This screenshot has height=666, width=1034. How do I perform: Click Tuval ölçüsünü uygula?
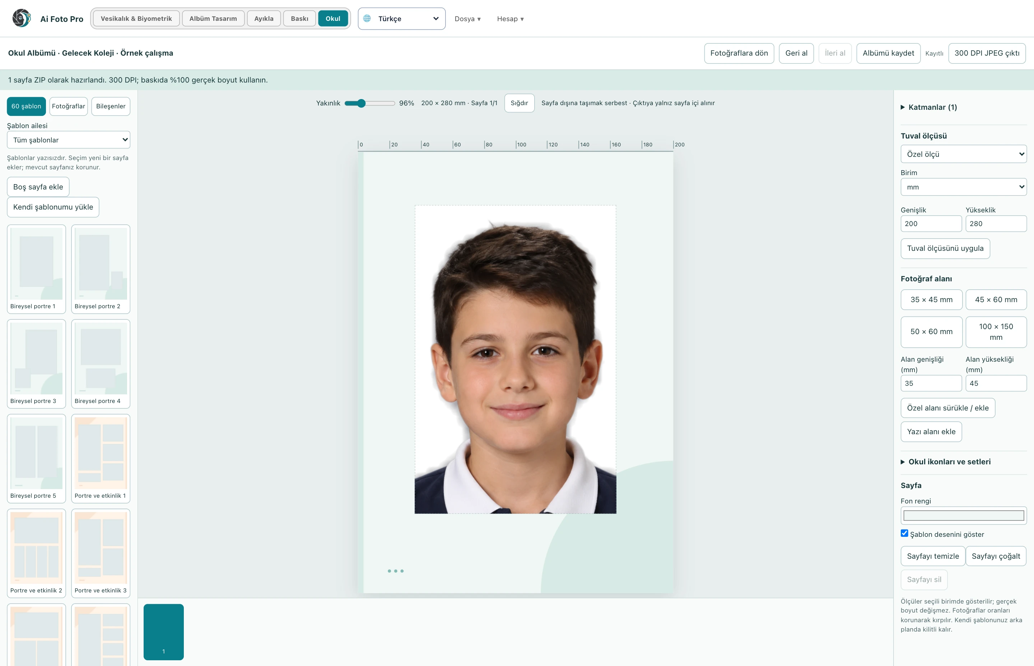click(945, 249)
